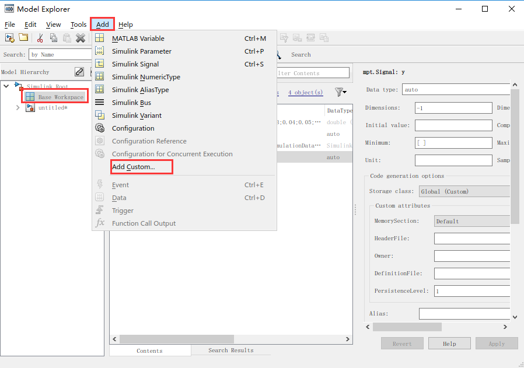This screenshot has width=524, height=368.
Task: Open the Data type combo box
Action: pos(456,89)
